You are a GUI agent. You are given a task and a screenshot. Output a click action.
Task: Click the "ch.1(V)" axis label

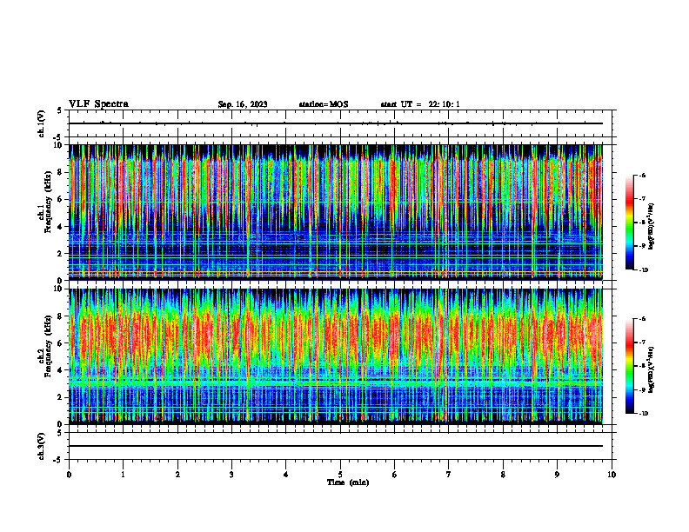coord(42,123)
